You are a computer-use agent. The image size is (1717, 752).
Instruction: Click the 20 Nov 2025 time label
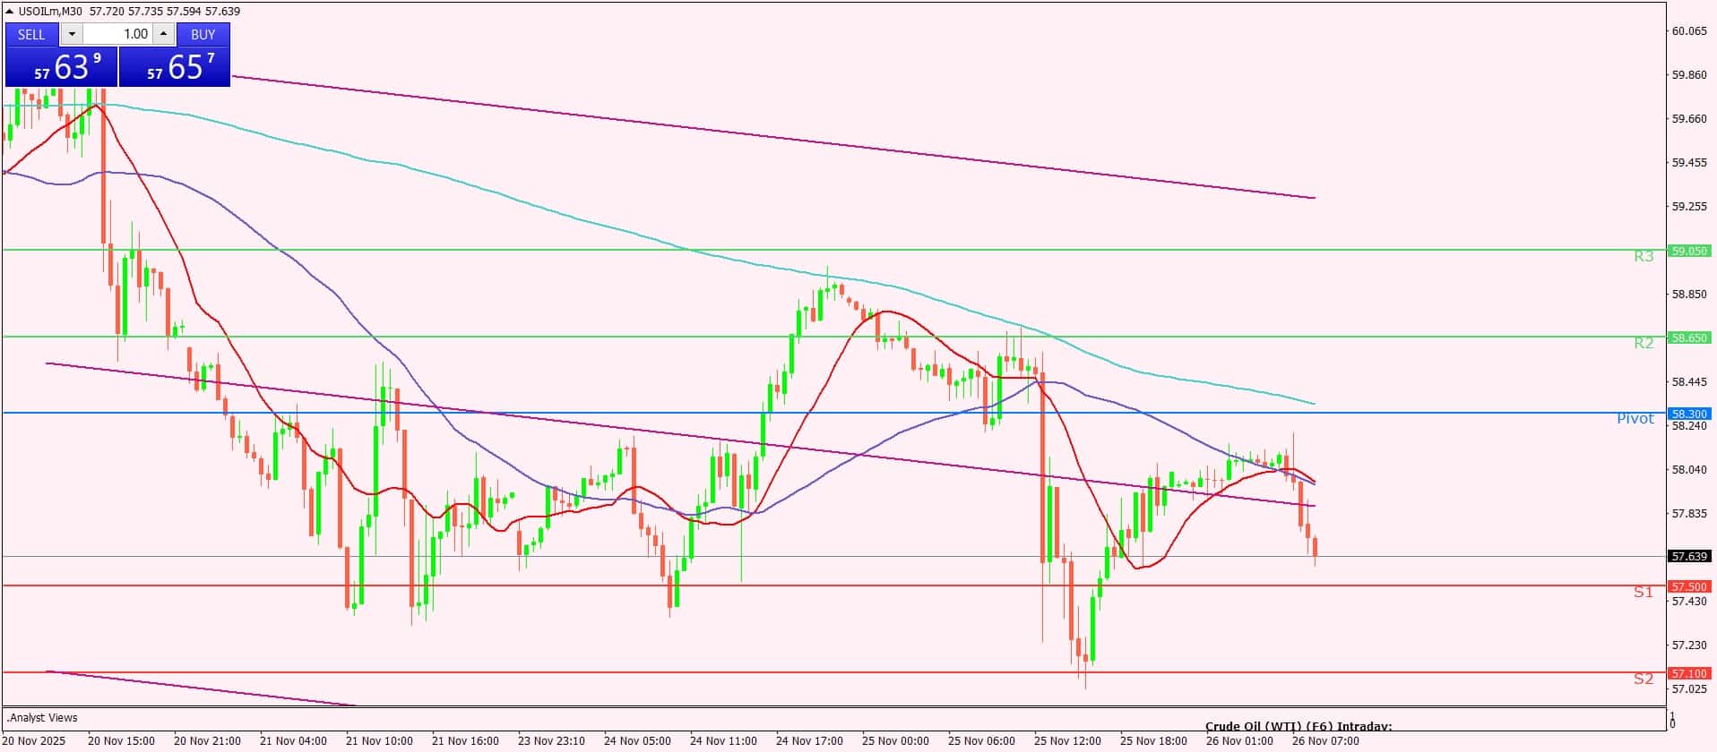pyautogui.click(x=34, y=741)
